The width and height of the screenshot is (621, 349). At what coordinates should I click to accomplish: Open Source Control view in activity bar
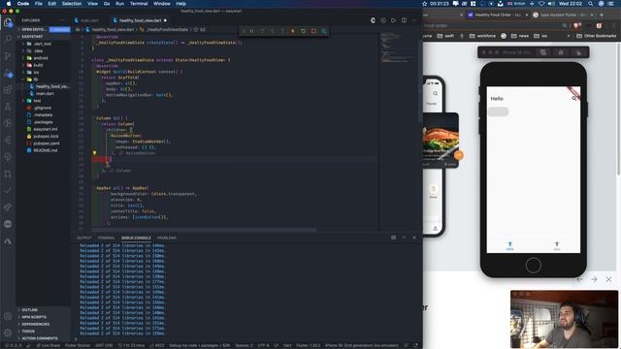8,56
